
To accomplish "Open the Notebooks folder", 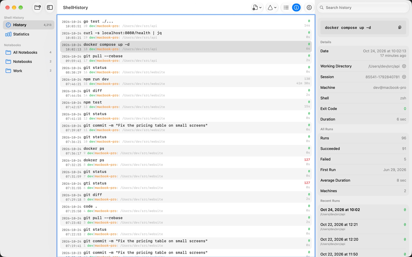I will click(x=29, y=62).
